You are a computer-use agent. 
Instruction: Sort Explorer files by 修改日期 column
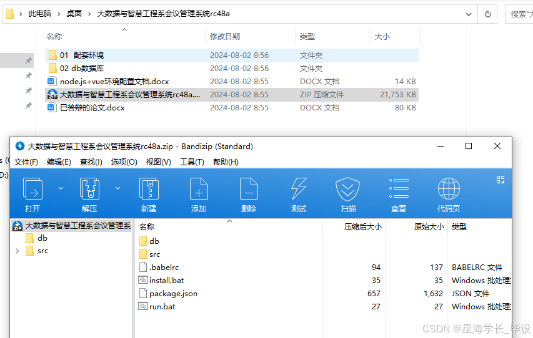[x=225, y=36]
